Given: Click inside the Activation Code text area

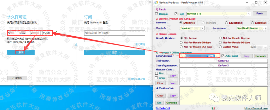Looking at the screenshot, I should click(223, 95).
